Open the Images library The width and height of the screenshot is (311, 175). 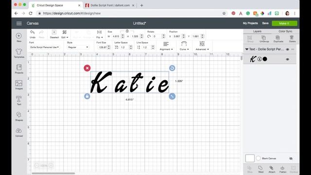coord(19,83)
